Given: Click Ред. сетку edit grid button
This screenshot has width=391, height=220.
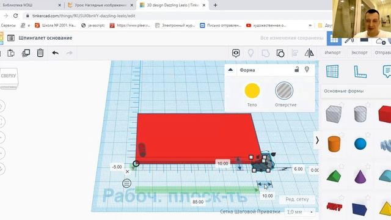Looking at the screenshot, I should point(297,199).
